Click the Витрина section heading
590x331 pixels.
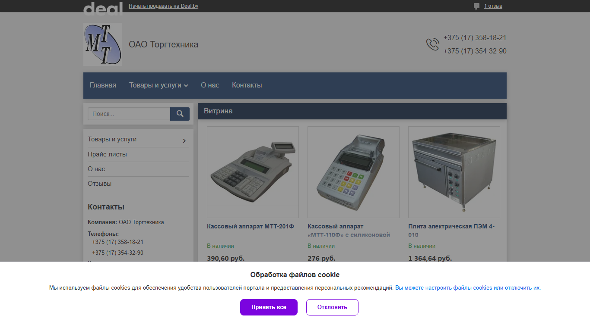click(218, 111)
